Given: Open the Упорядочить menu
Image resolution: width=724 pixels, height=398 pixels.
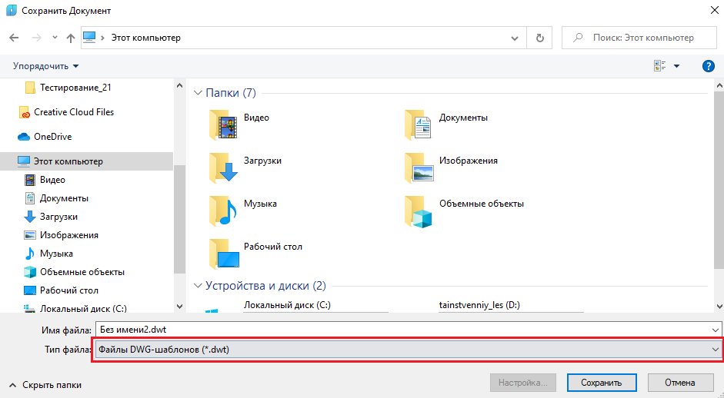Looking at the screenshot, I should (45, 66).
